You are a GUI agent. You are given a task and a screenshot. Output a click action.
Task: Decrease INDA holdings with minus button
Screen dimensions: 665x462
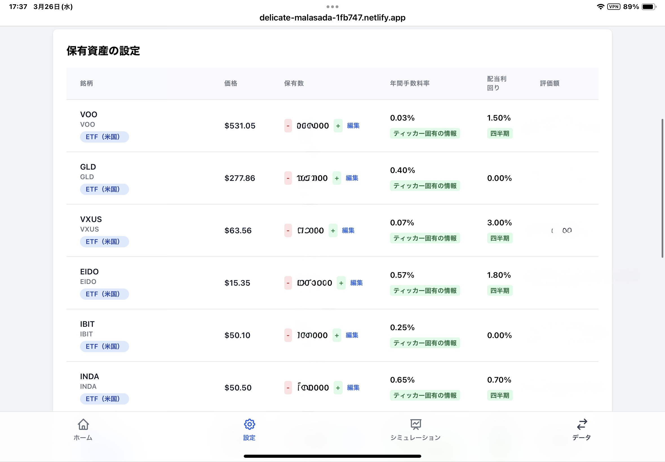[288, 388]
